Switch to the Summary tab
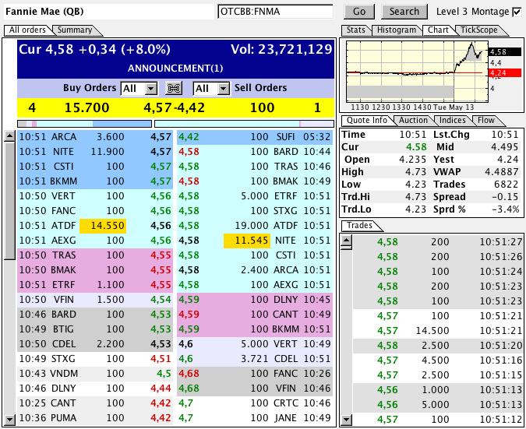 tap(75, 30)
